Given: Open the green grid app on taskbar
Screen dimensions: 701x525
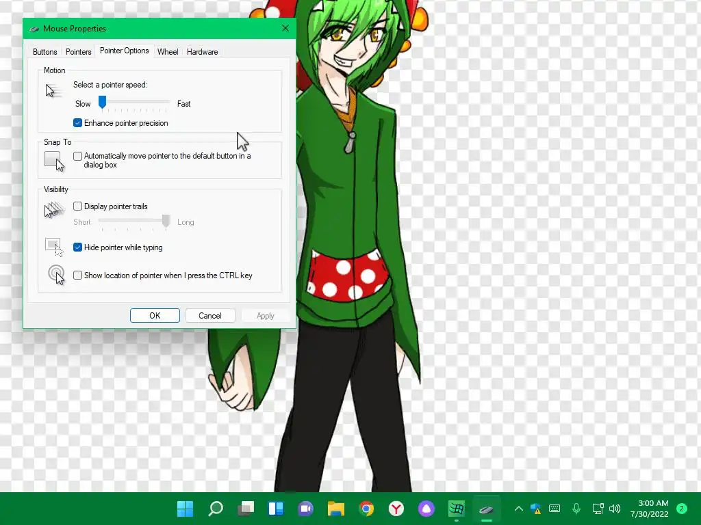Looking at the screenshot, I should [457, 509].
